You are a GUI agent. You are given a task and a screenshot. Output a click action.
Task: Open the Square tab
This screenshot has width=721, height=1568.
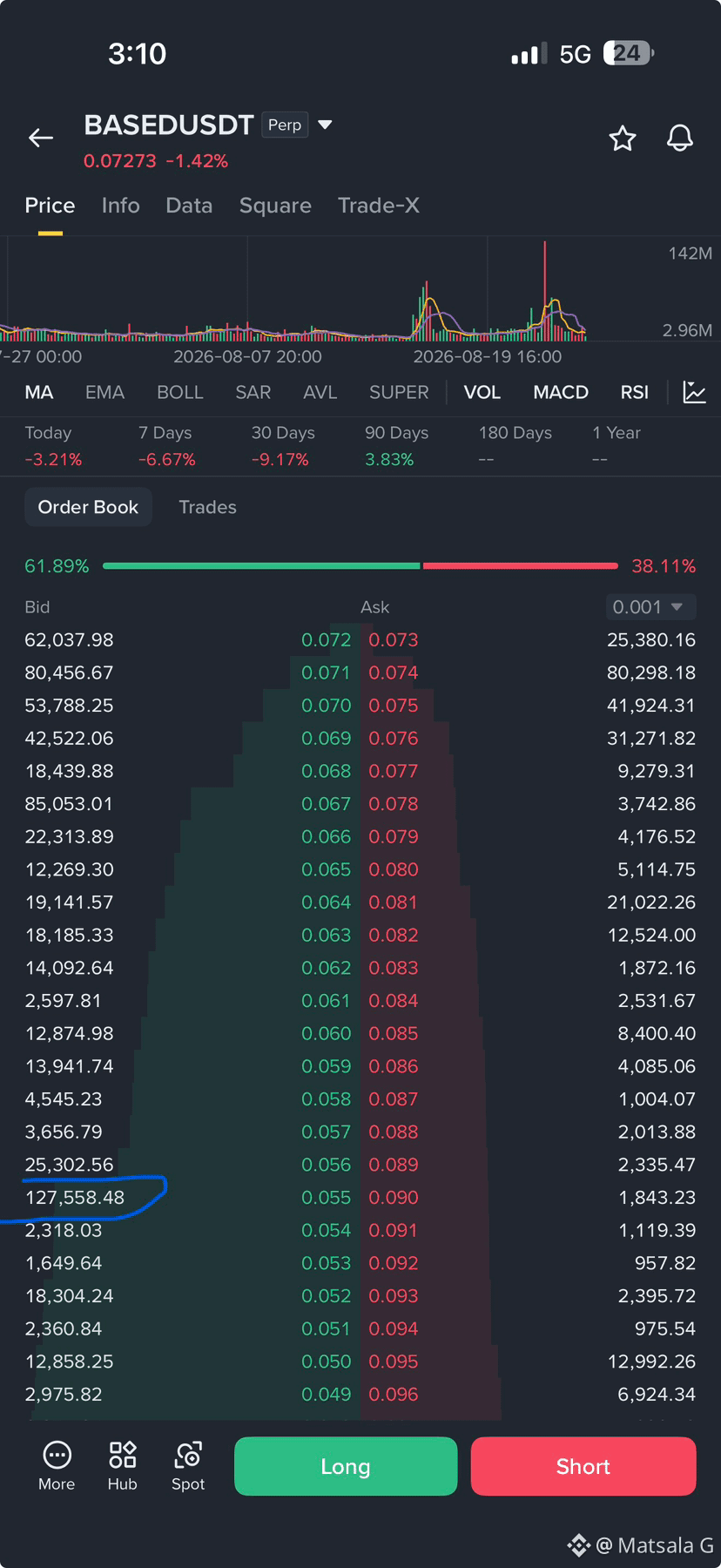(x=275, y=206)
